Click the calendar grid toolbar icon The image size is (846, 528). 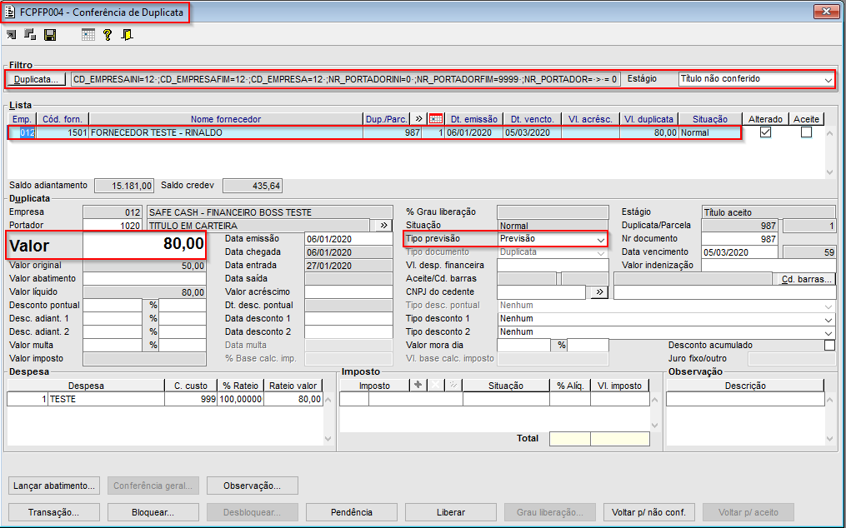88,35
